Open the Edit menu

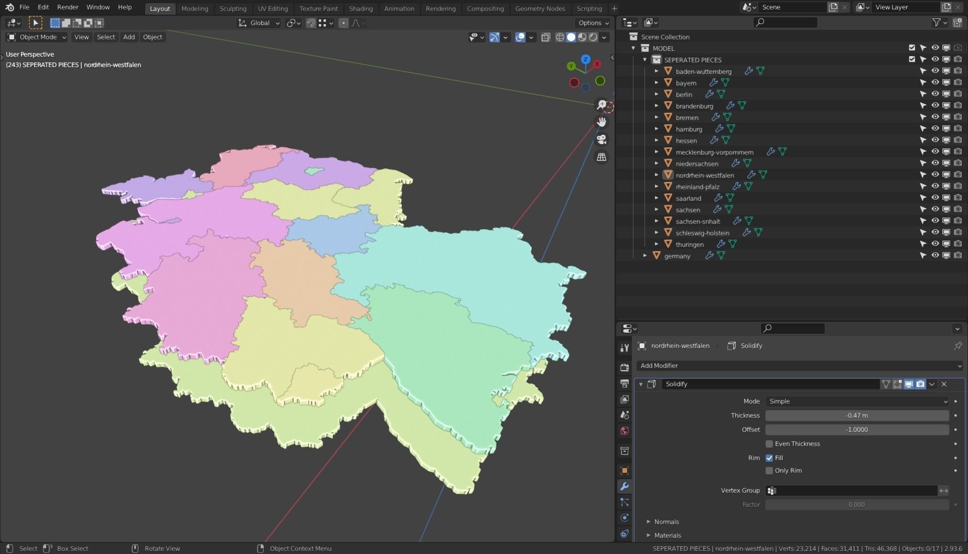[x=43, y=7]
